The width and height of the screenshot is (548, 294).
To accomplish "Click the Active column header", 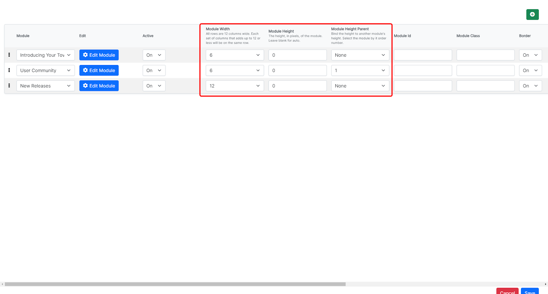I will 148,36.
